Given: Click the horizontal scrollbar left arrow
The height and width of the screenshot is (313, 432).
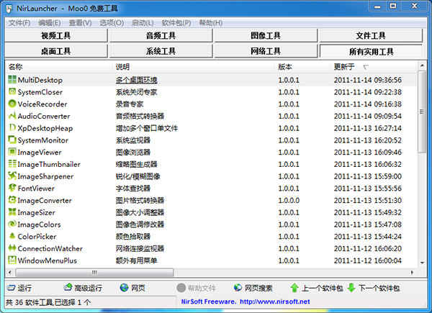Looking at the screenshot, I should [x=10, y=272].
